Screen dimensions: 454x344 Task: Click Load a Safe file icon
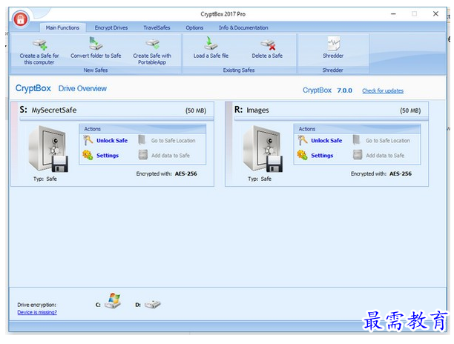point(211,46)
